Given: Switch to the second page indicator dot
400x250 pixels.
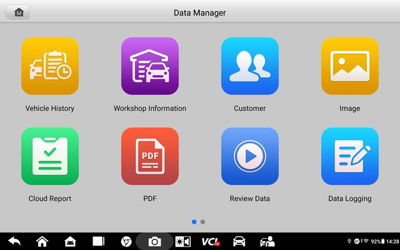Looking at the screenshot, I should pyautogui.click(x=203, y=222).
